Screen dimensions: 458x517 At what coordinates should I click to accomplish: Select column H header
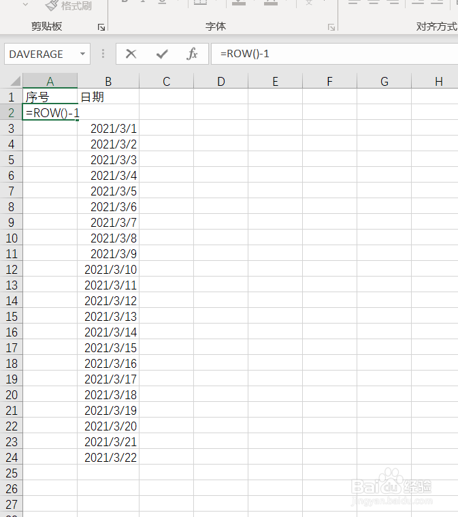tap(435, 81)
